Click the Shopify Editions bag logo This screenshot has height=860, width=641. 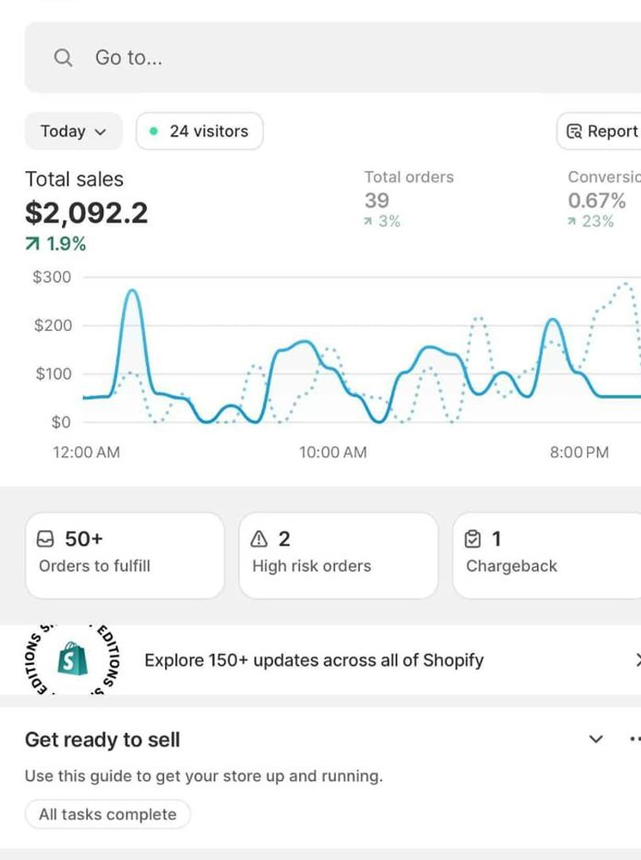(x=69, y=660)
